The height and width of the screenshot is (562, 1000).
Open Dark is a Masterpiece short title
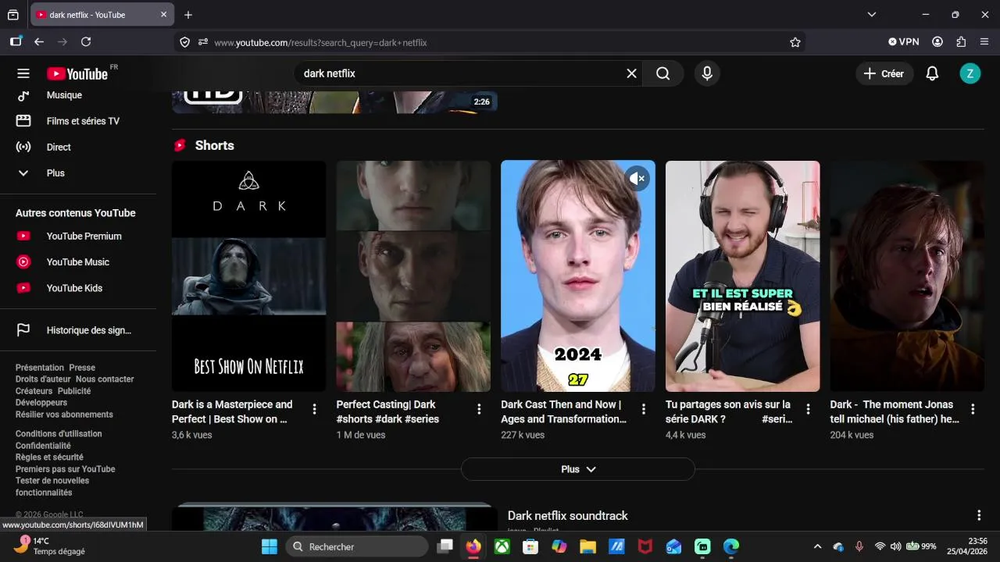(x=232, y=411)
